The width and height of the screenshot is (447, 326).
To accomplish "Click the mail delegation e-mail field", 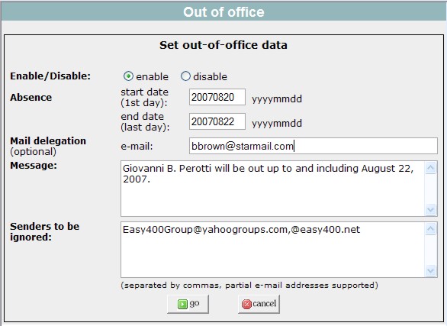I will [x=314, y=146].
